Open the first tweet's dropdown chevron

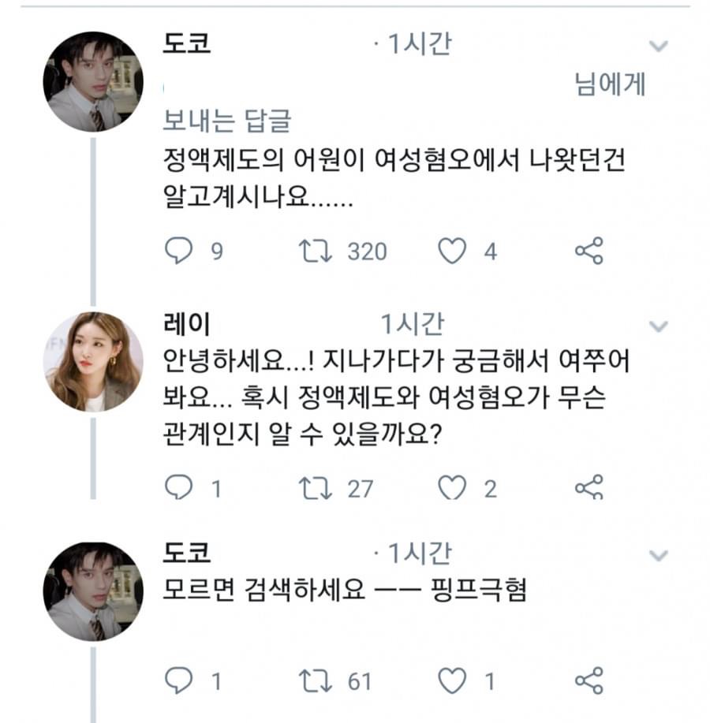point(658,46)
